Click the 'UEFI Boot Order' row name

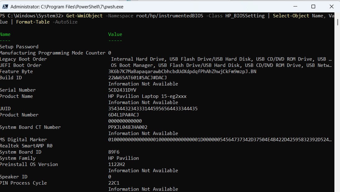(x=20, y=65)
